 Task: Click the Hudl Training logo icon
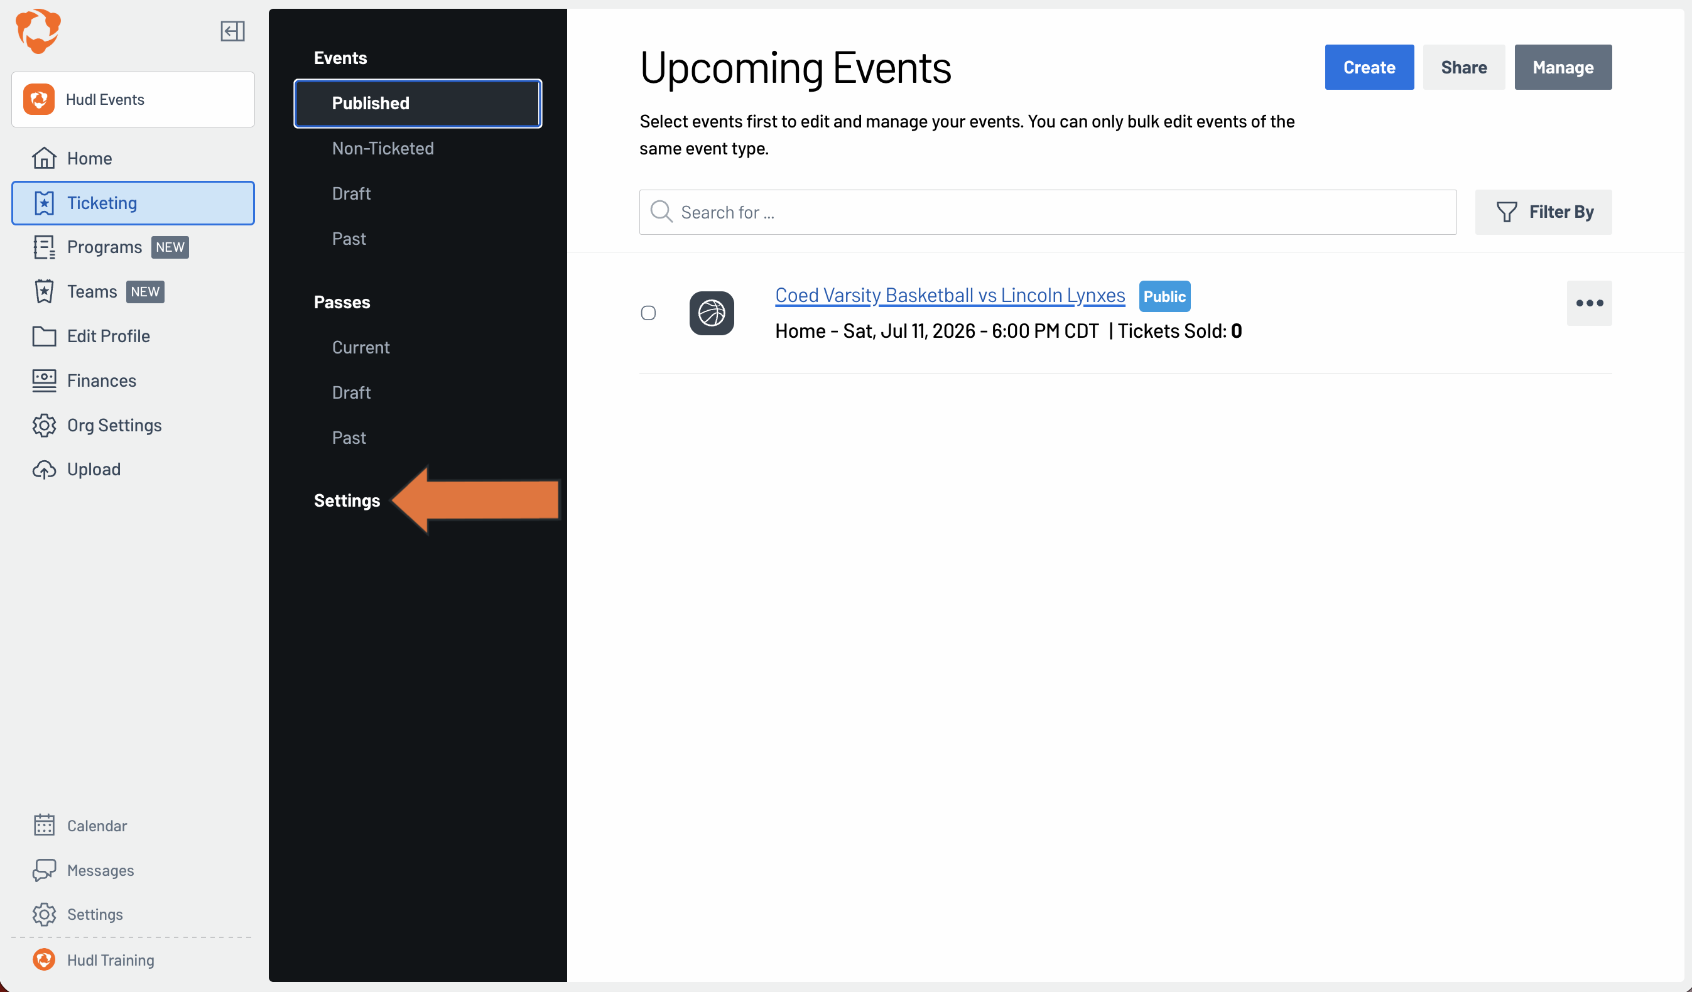(45, 959)
